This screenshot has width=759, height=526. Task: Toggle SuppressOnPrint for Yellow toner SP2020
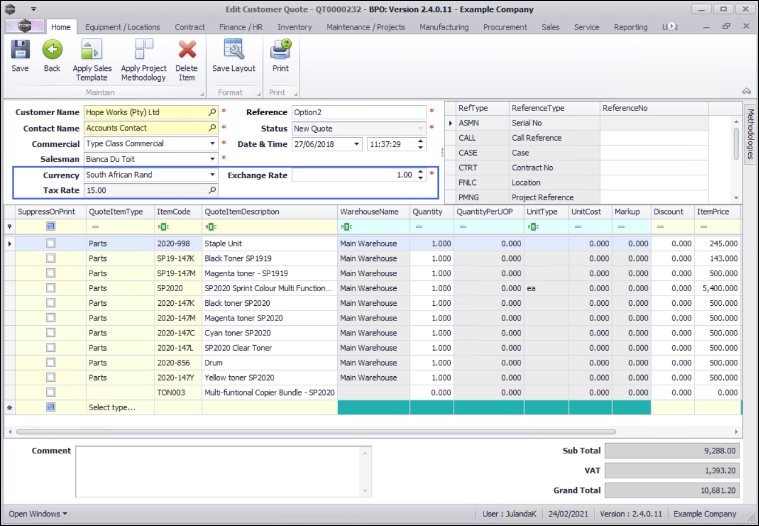(x=51, y=377)
